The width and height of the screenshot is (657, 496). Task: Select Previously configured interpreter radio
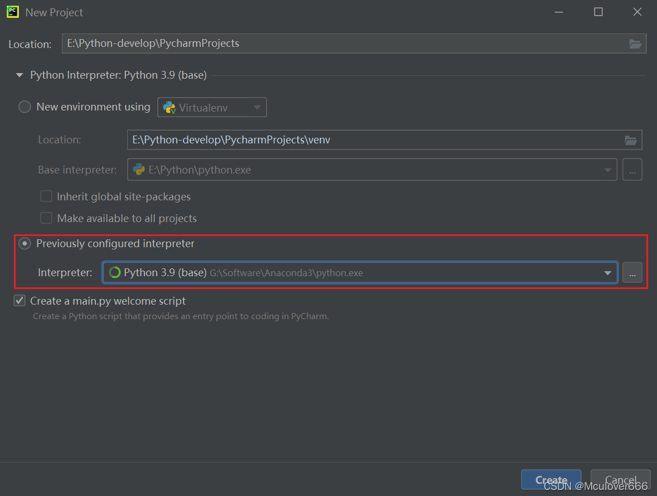[25, 244]
